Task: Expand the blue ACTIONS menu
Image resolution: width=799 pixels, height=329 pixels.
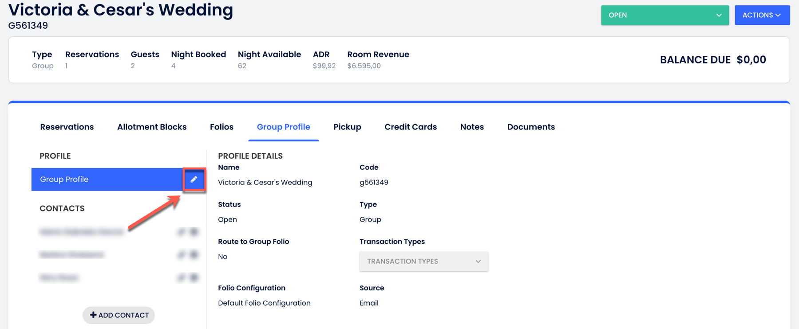Action: coord(762,15)
